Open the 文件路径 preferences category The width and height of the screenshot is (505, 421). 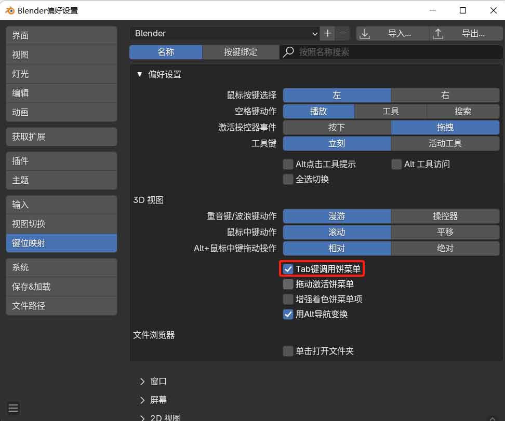61,306
